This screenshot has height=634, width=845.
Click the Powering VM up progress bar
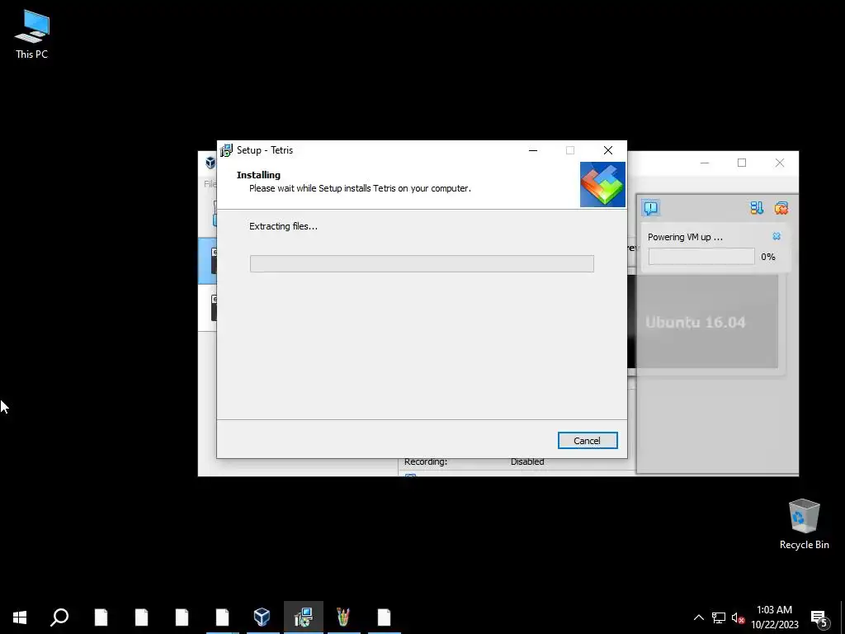point(701,257)
